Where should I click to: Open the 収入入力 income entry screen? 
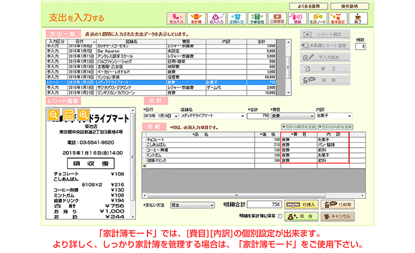216,18
